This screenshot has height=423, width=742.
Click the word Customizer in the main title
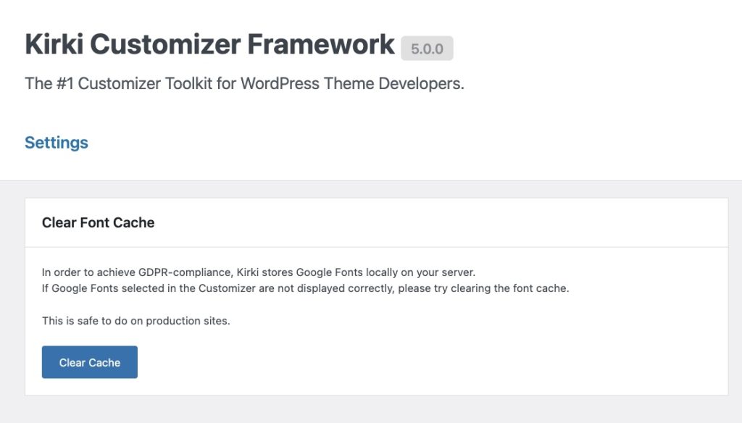click(164, 45)
